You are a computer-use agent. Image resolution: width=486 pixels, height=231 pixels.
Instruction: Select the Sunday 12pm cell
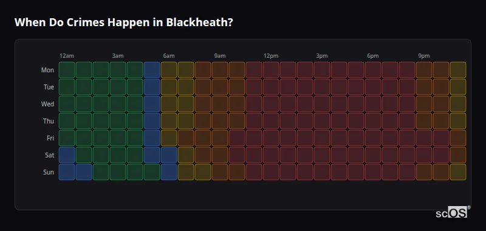coord(271,172)
